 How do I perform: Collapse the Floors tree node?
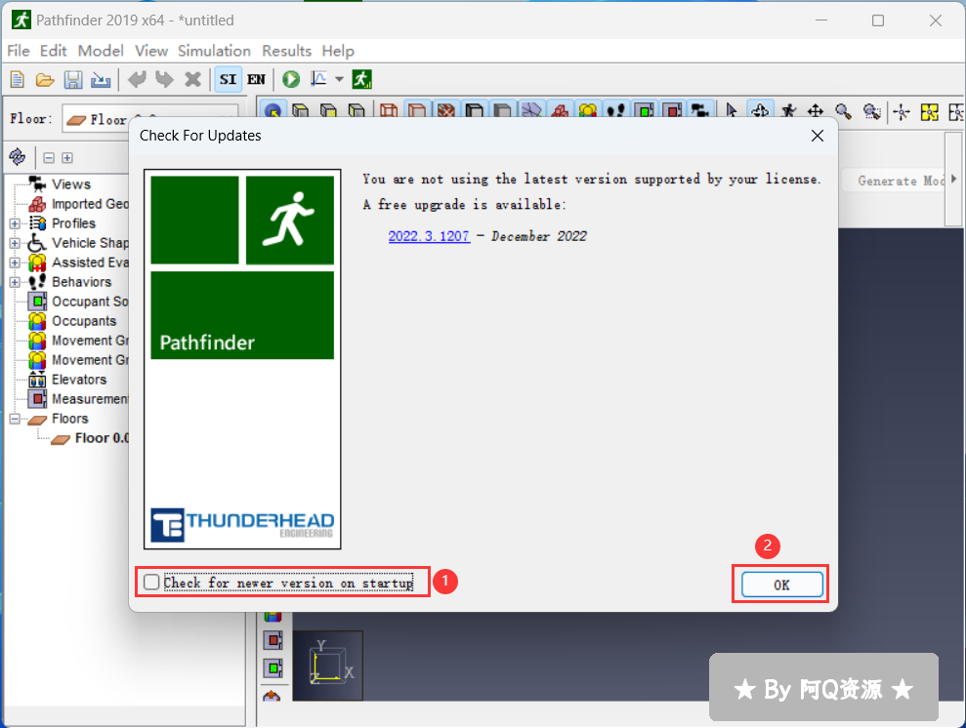point(15,419)
